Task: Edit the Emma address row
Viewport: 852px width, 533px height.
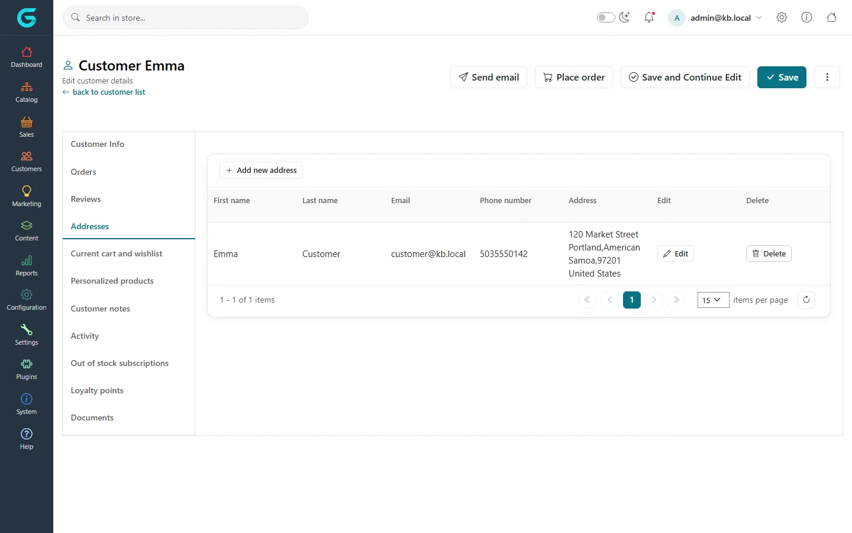Action: tap(676, 253)
